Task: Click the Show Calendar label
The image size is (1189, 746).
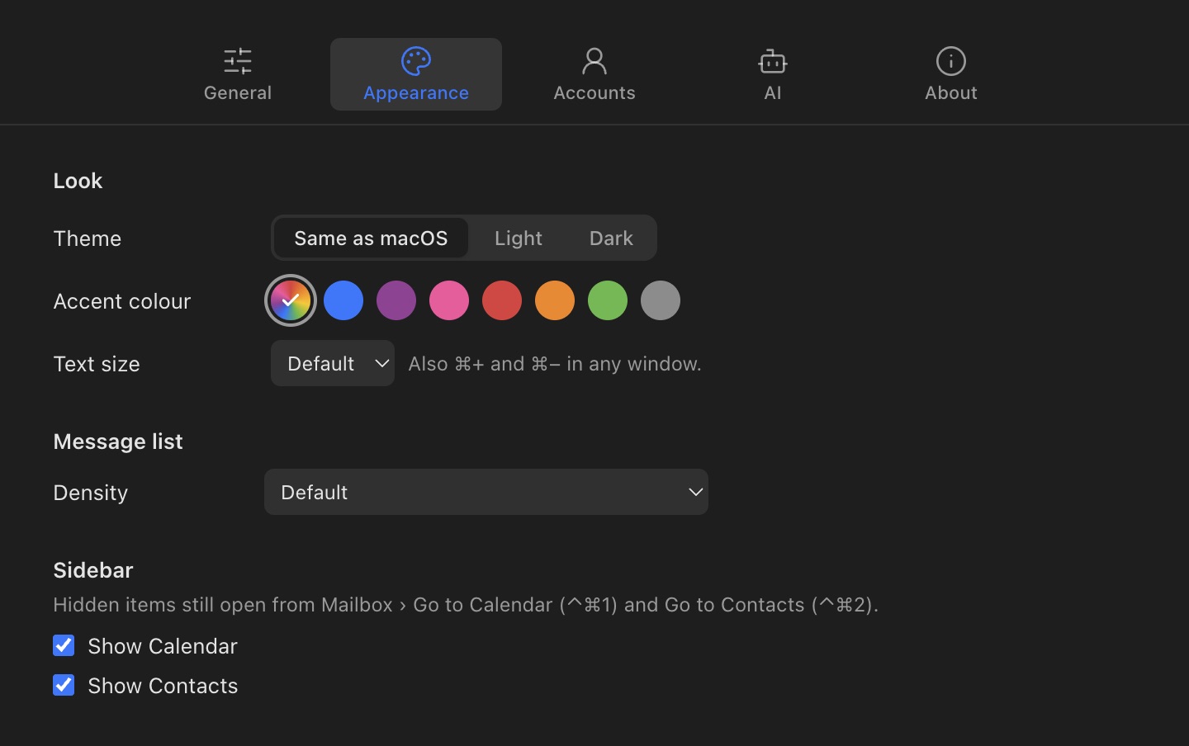Action: pos(163,645)
